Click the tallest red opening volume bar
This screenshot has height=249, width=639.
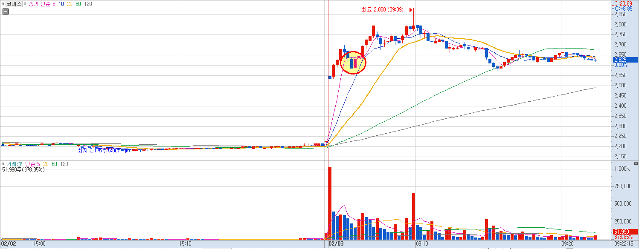330,203
